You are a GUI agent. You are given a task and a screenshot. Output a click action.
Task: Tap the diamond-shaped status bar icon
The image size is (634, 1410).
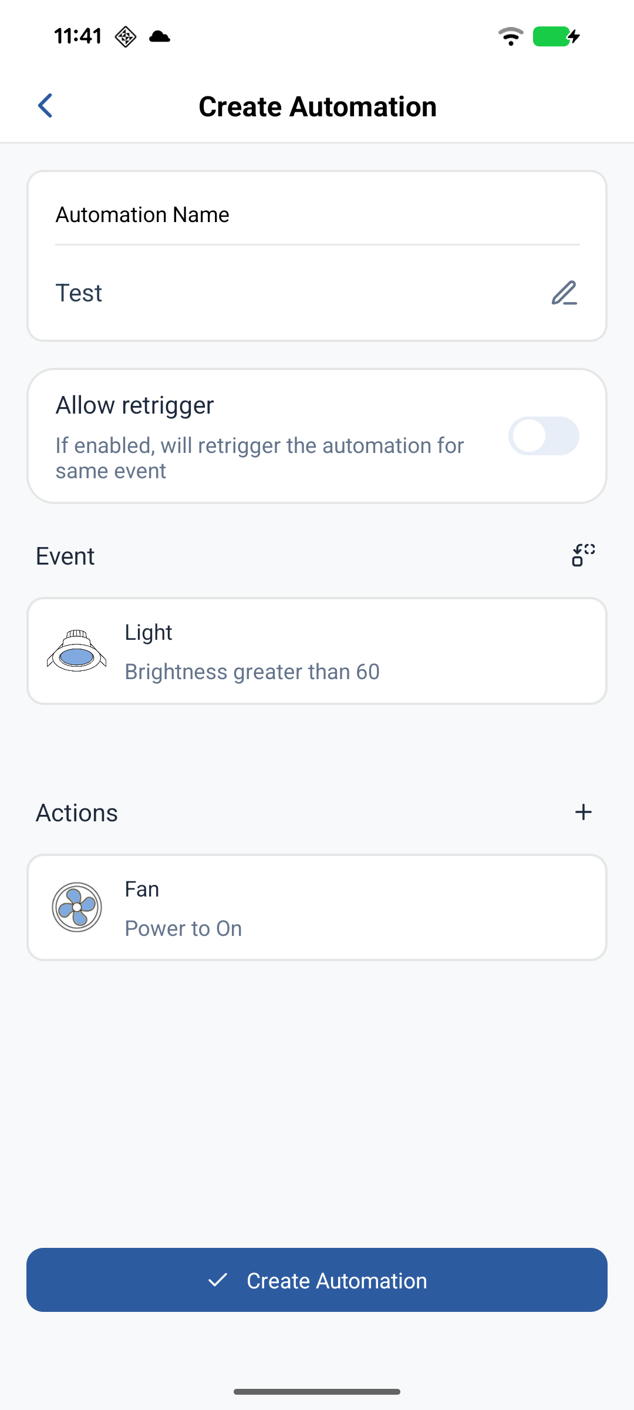tap(126, 37)
